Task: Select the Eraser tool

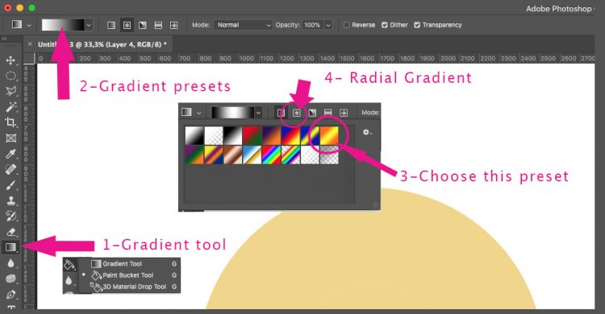Action: tap(10, 232)
